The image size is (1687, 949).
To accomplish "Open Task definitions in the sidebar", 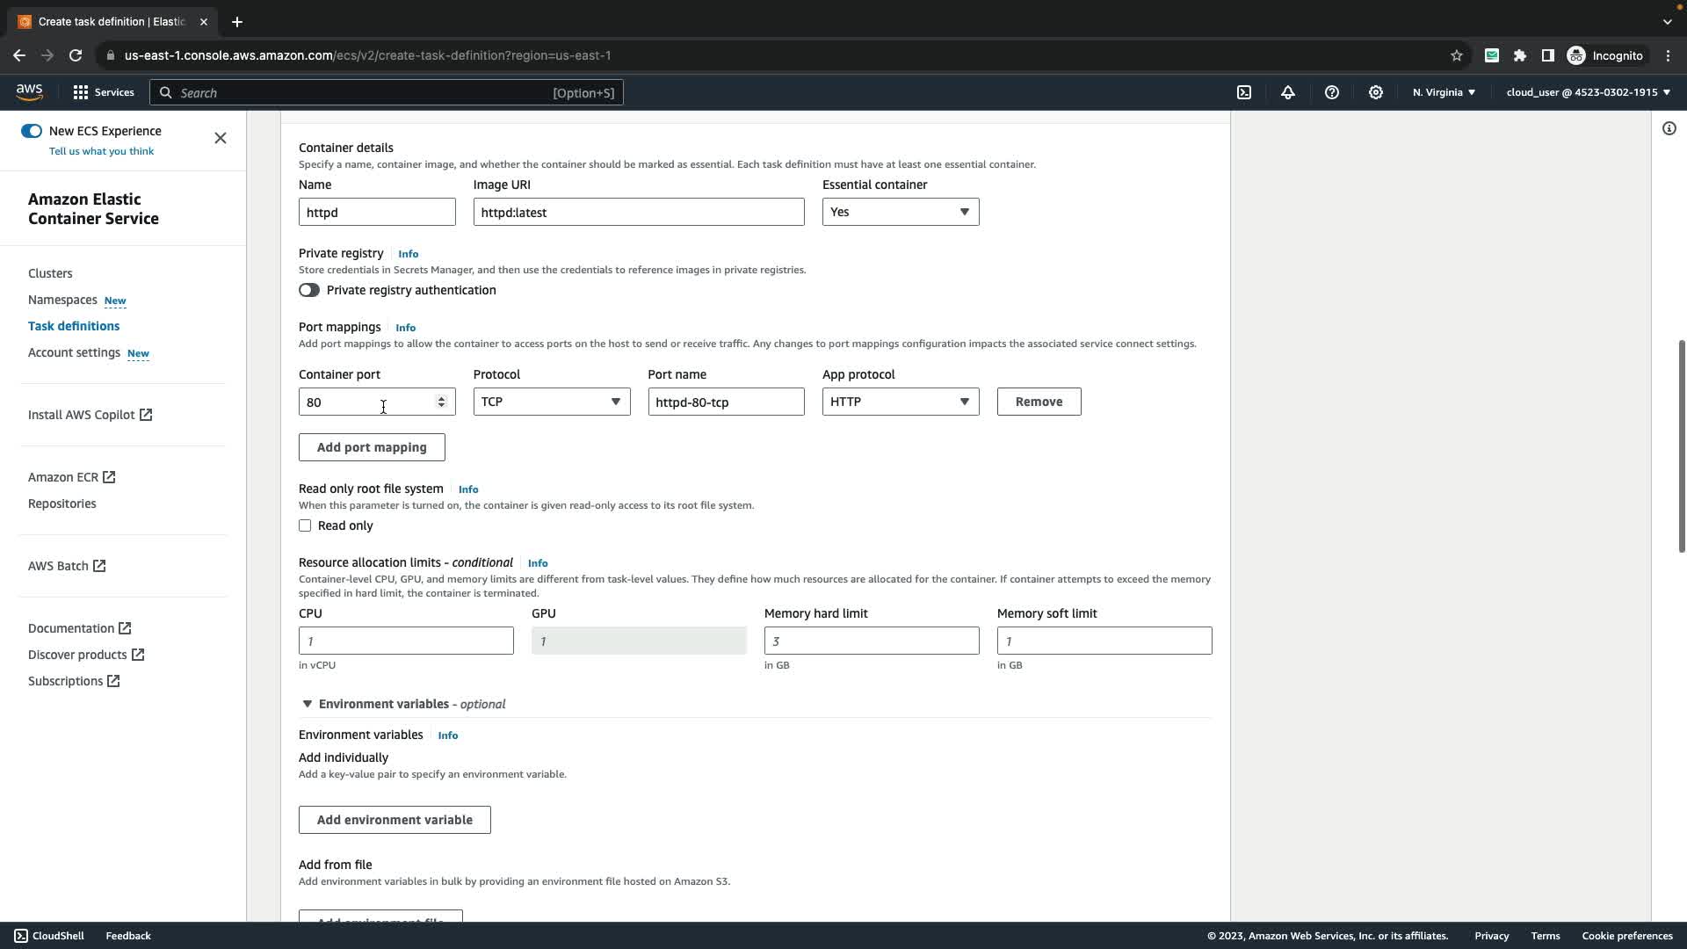I will [x=74, y=326].
